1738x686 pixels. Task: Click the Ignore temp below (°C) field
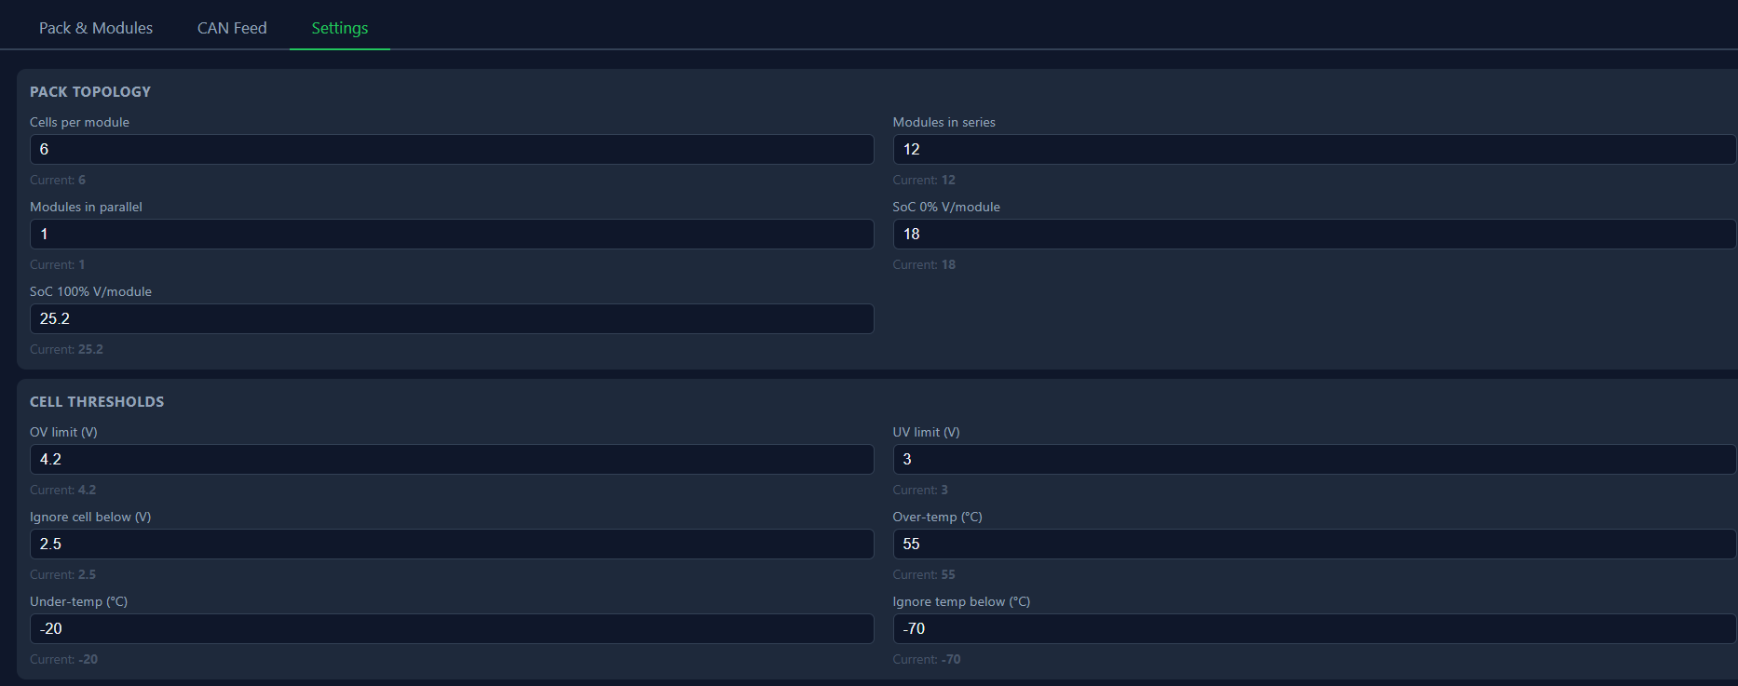(1313, 629)
